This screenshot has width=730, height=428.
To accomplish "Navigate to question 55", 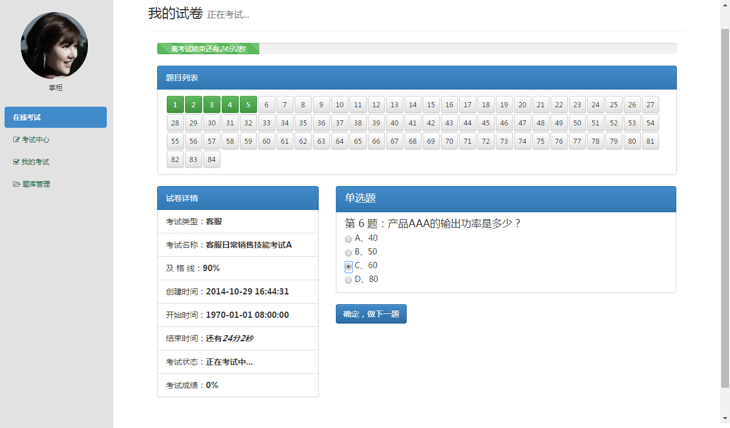I will 175,142.
